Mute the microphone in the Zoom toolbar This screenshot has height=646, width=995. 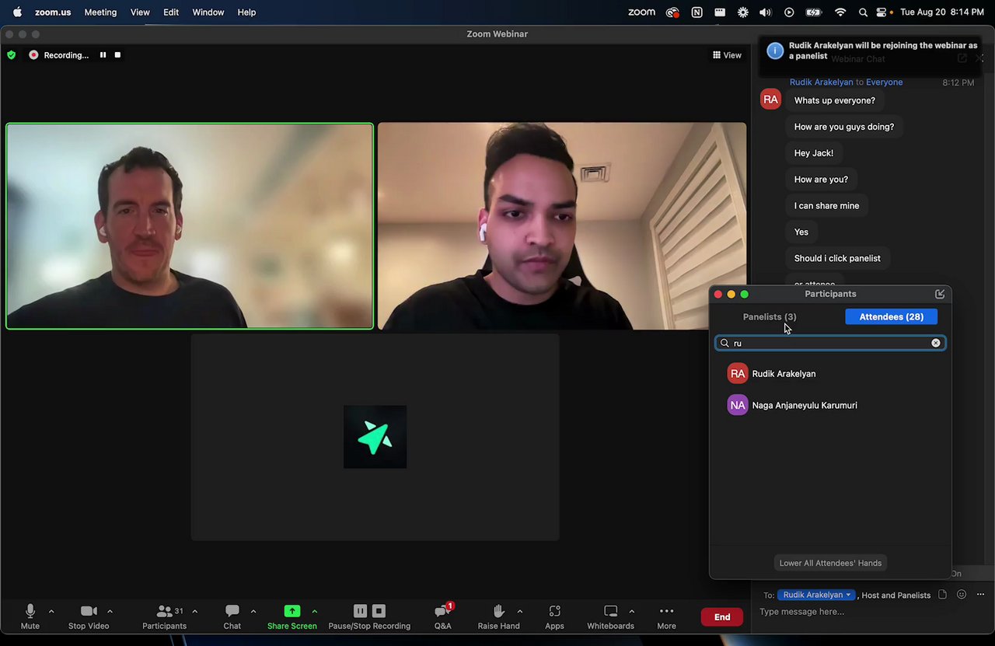pos(30,616)
